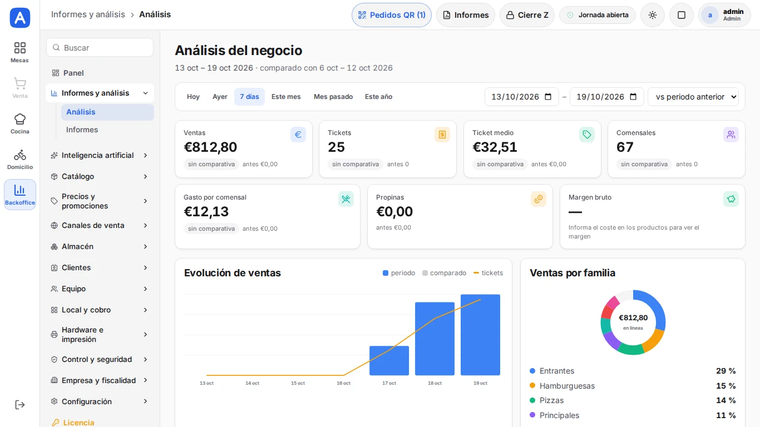The image size is (760, 427).
Task: Toggle the Jornada abierta status pill
Action: (x=598, y=15)
